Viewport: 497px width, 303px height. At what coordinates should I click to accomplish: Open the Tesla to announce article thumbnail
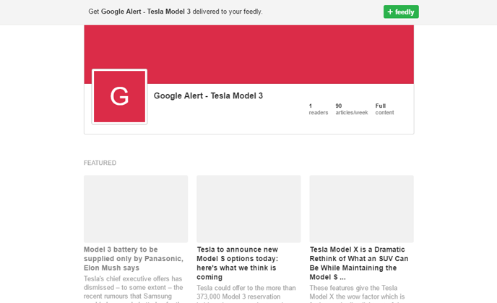click(x=248, y=209)
